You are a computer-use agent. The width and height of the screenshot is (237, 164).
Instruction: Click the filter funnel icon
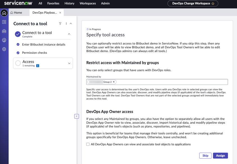60,24
